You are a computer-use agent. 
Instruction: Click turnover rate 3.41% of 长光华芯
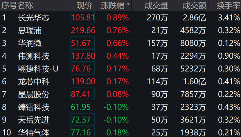pos(229,18)
